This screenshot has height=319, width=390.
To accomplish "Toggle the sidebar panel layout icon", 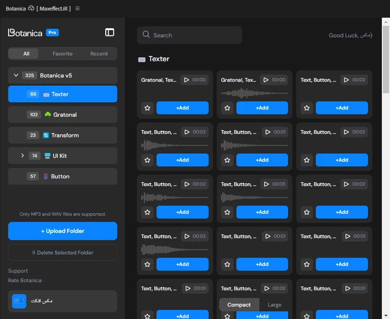I will (x=110, y=33).
